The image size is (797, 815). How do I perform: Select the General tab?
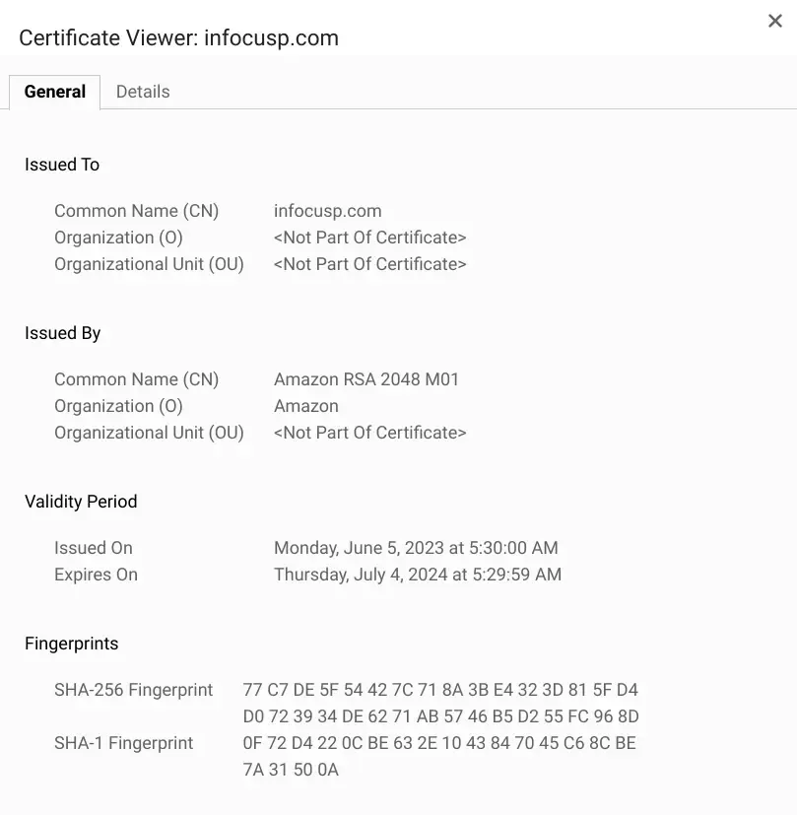pos(54,91)
